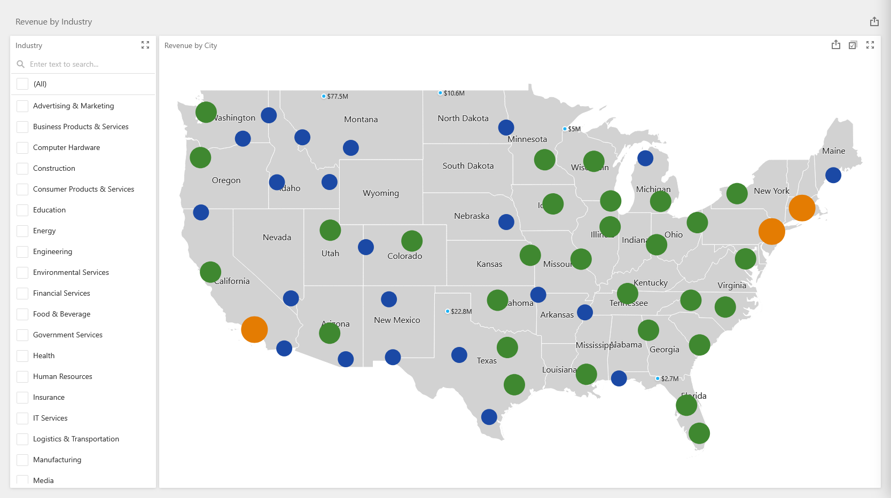The height and width of the screenshot is (498, 891).
Task: Maximize the Revenue by City map
Action: 870,45
